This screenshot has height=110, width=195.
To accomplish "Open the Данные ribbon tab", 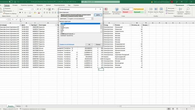I will pos(48,5).
